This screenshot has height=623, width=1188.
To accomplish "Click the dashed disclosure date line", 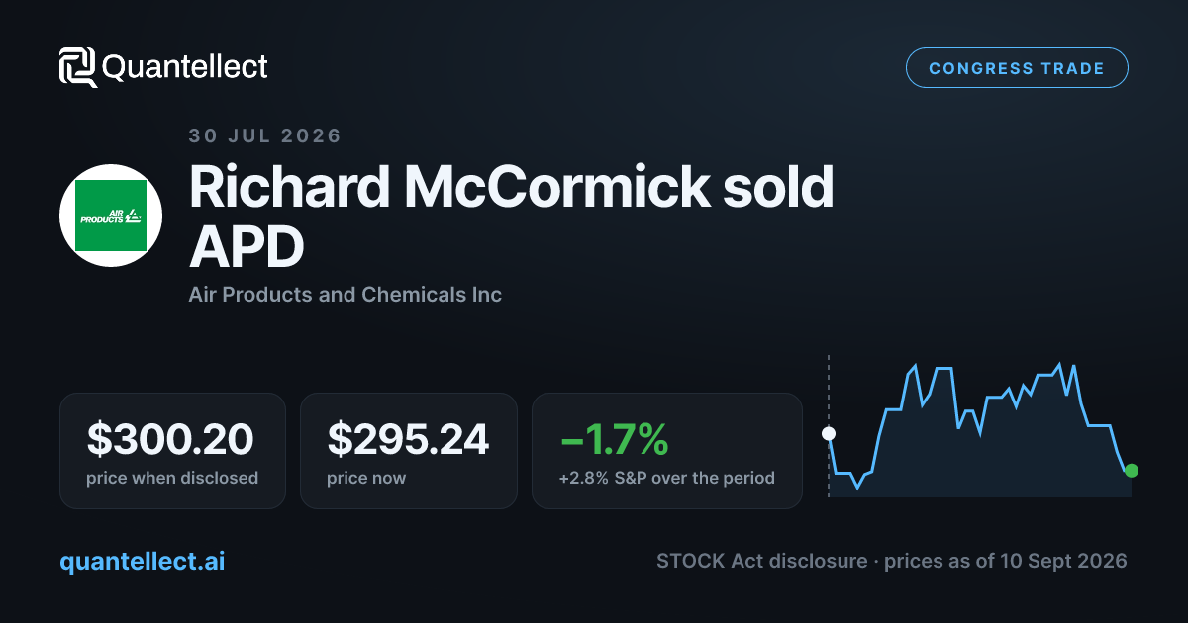I will coord(829,425).
